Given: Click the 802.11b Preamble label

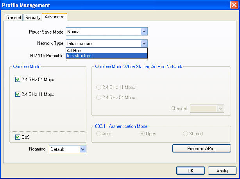Looking at the screenshot, I should [47, 56].
